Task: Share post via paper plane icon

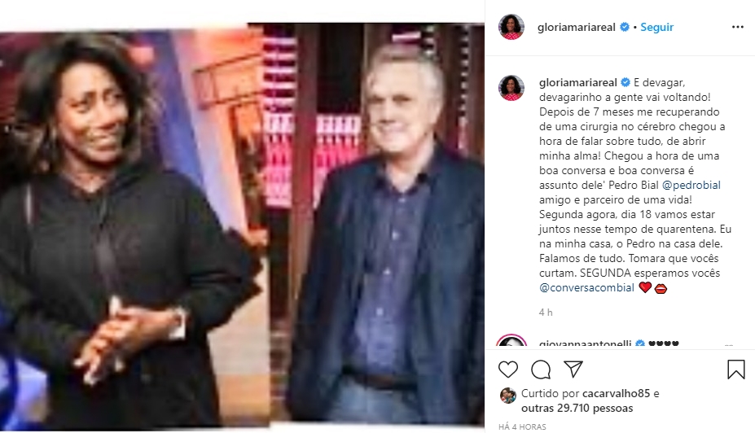Action: pyautogui.click(x=573, y=369)
